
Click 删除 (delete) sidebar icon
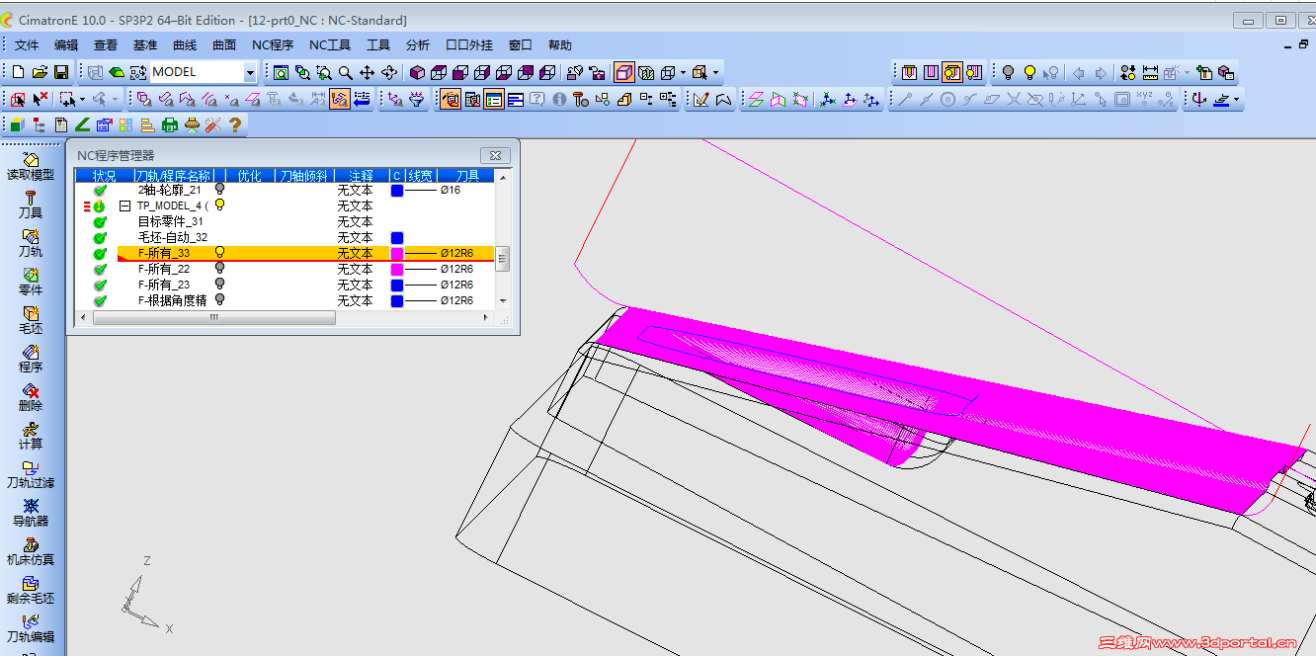pyautogui.click(x=31, y=397)
